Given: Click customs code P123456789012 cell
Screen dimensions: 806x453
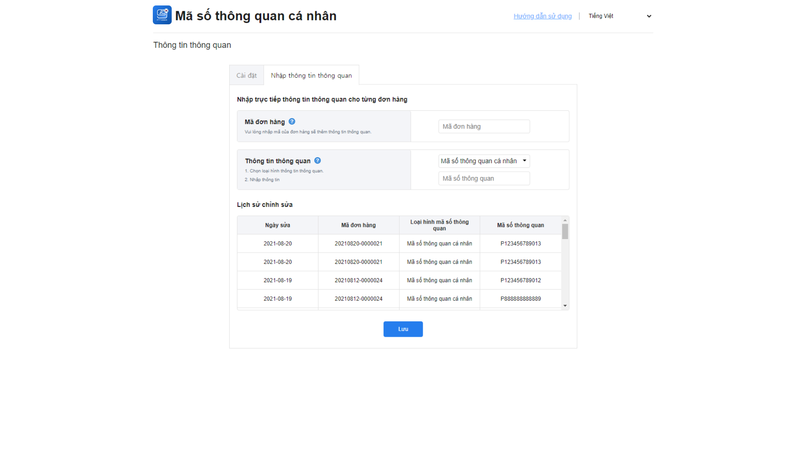Looking at the screenshot, I should pyautogui.click(x=520, y=280).
